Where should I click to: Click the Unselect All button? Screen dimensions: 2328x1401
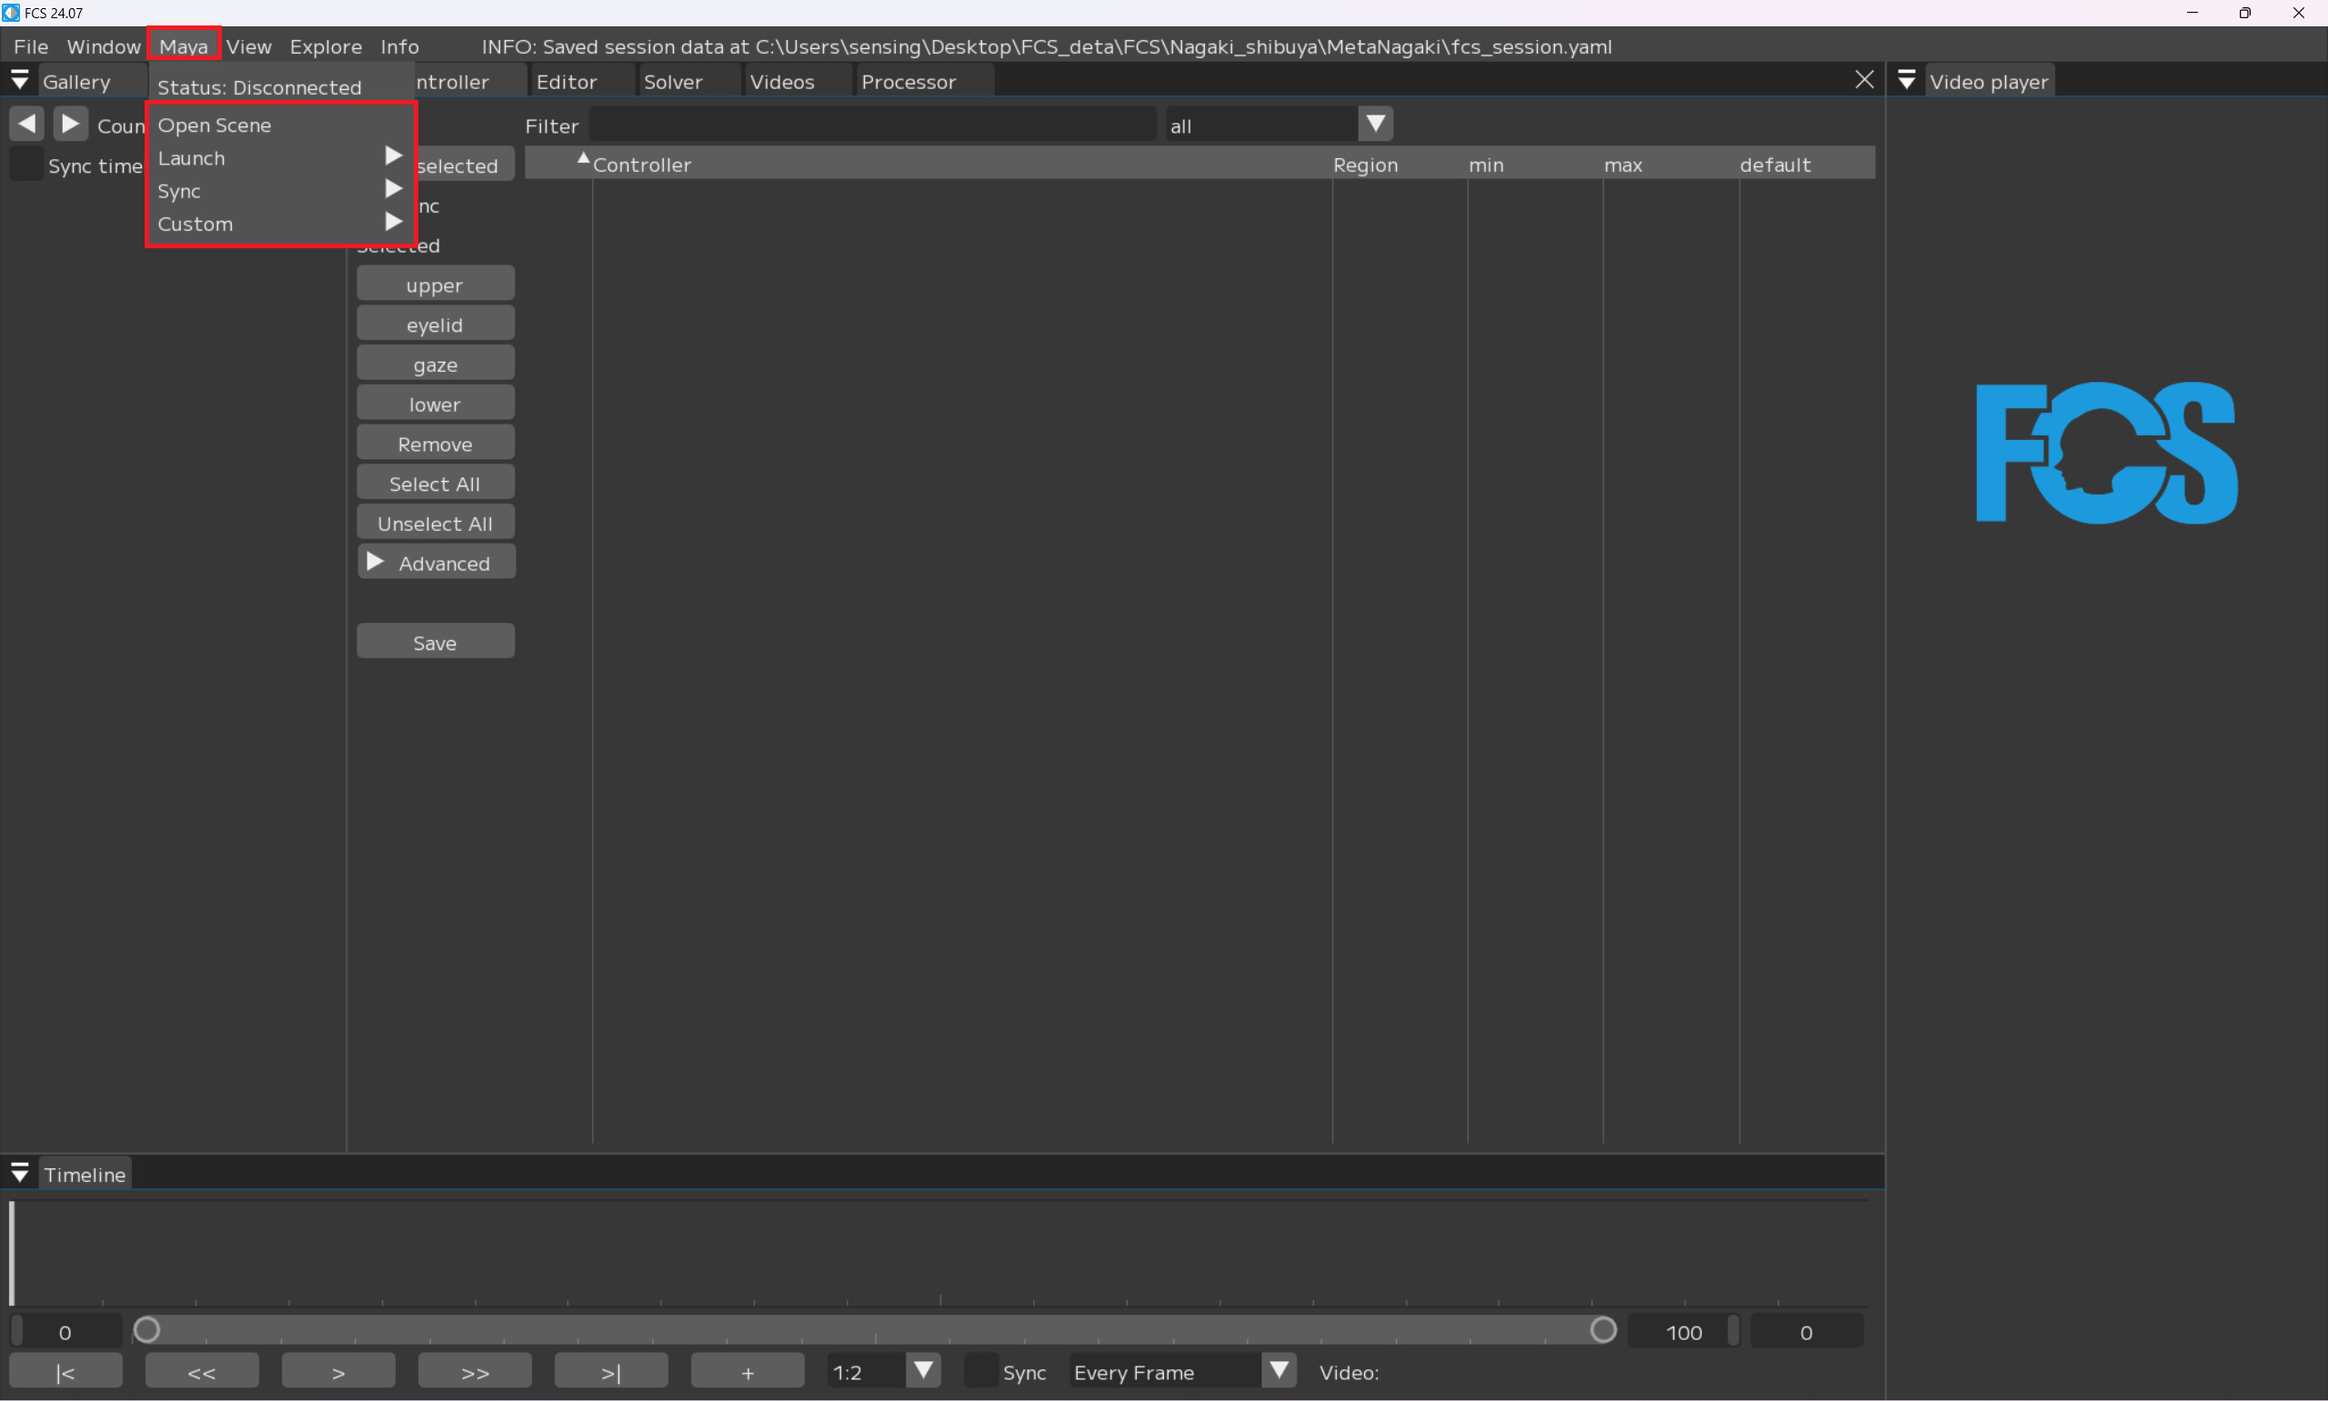[x=436, y=523]
